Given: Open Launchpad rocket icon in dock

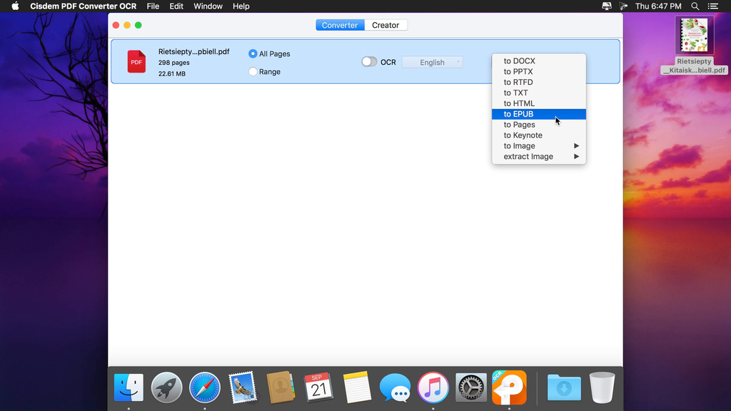Looking at the screenshot, I should coord(166,387).
